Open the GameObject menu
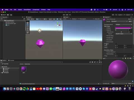 tap(27, 10)
